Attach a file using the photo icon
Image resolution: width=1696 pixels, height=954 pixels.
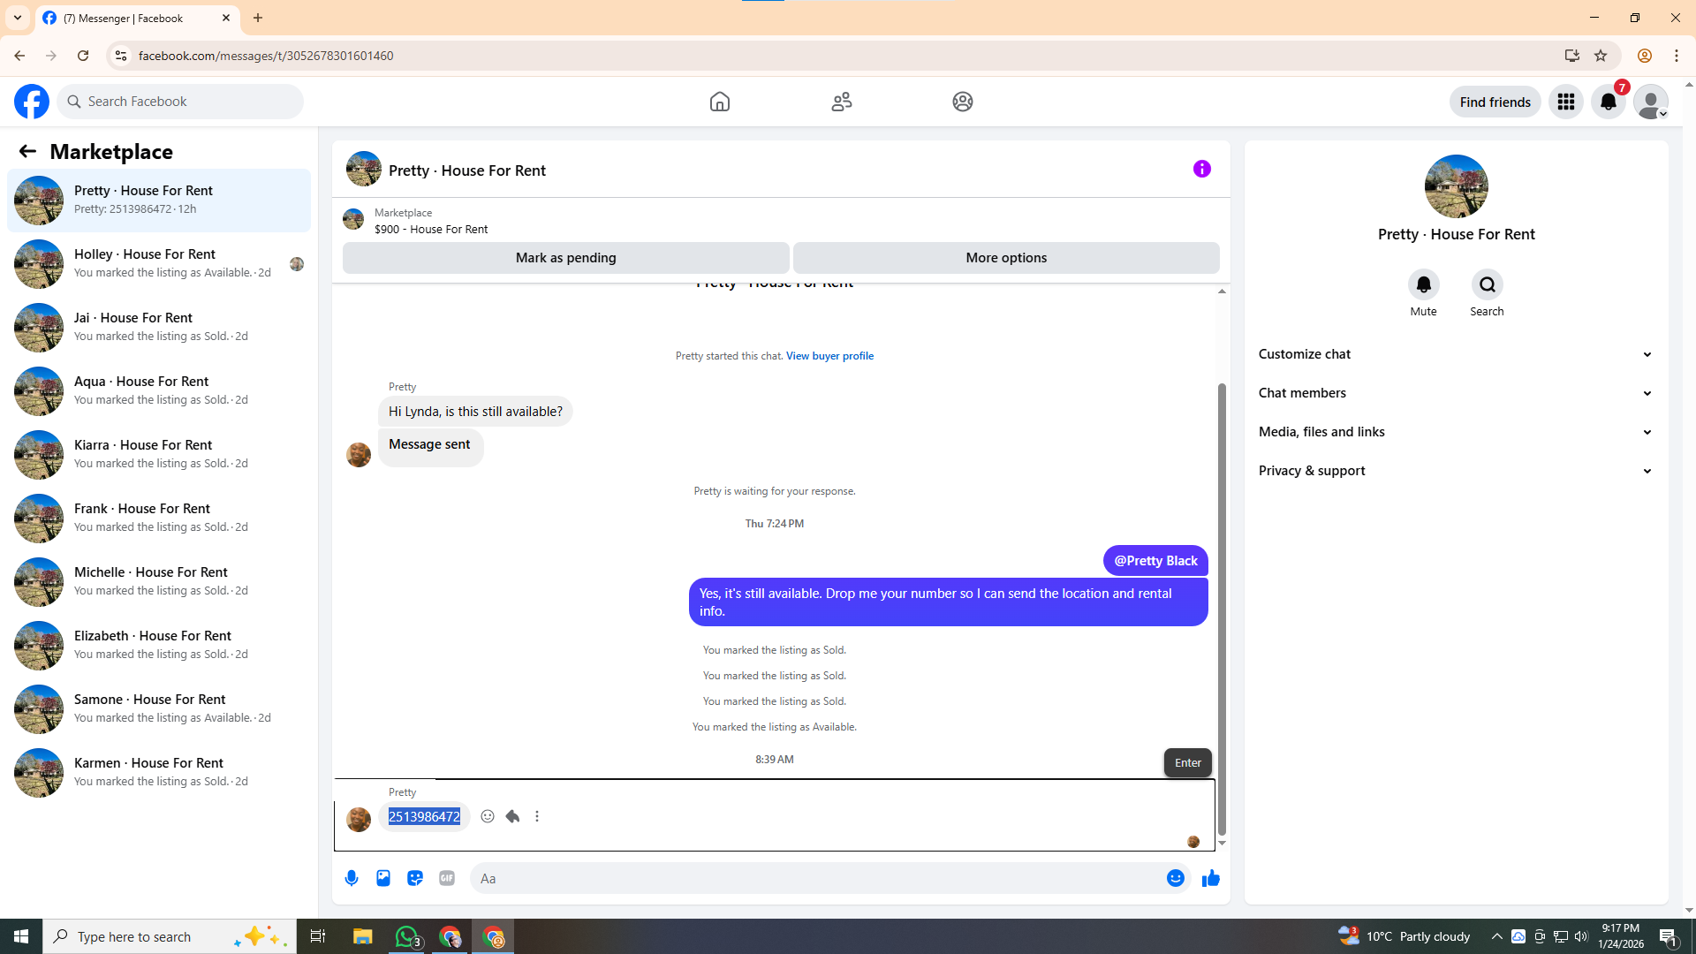coord(383,878)
